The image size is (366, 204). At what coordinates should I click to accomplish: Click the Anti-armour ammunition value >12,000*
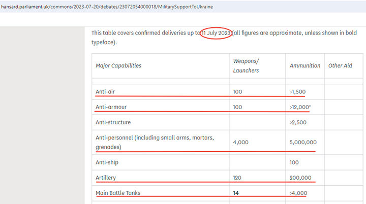click(301, 107)
